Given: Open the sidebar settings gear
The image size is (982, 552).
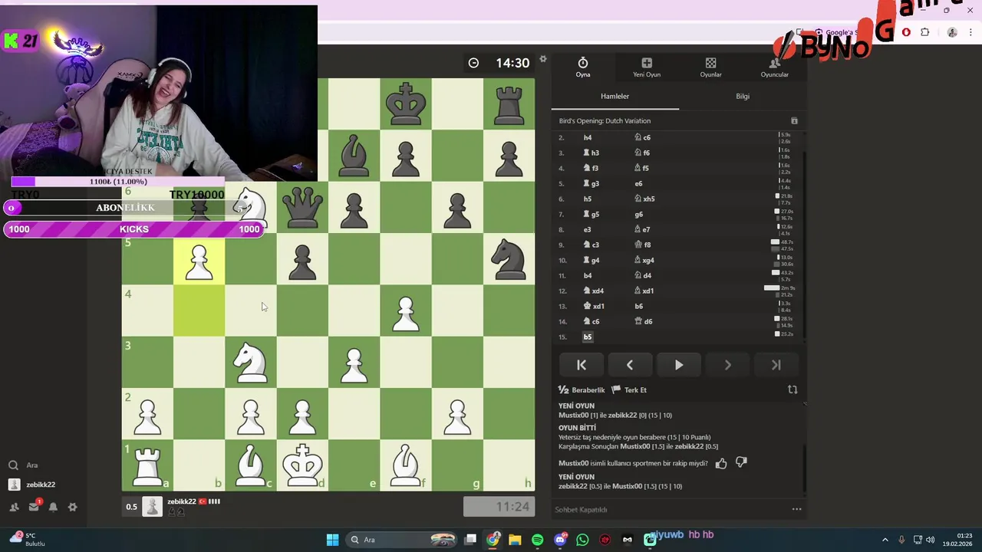Looking at the screenshot, I should (72, 507).
